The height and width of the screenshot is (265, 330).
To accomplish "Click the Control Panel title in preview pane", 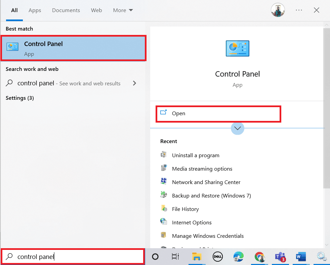I will point(237,74).
